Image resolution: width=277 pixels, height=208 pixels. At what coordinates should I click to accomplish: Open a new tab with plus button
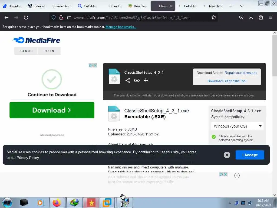[231, 6]
